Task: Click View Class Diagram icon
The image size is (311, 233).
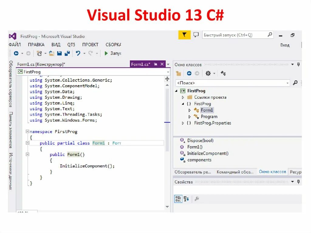Action: click(223, 74)
